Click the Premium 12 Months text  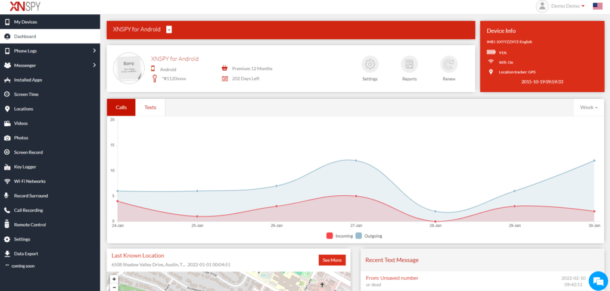pyautogui.click(x=252, y=69)
